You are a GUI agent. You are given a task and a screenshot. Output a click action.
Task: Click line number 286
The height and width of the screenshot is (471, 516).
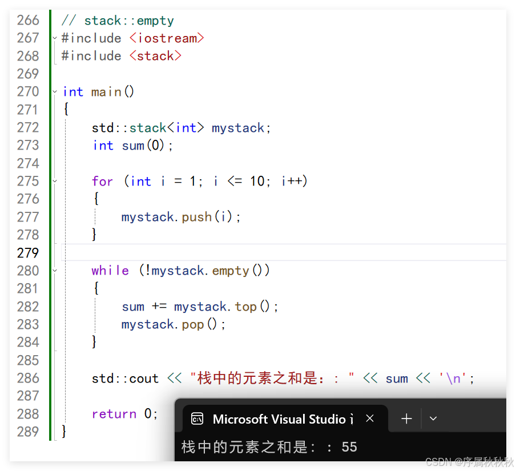pyautogui.click(x=28, y=378)
